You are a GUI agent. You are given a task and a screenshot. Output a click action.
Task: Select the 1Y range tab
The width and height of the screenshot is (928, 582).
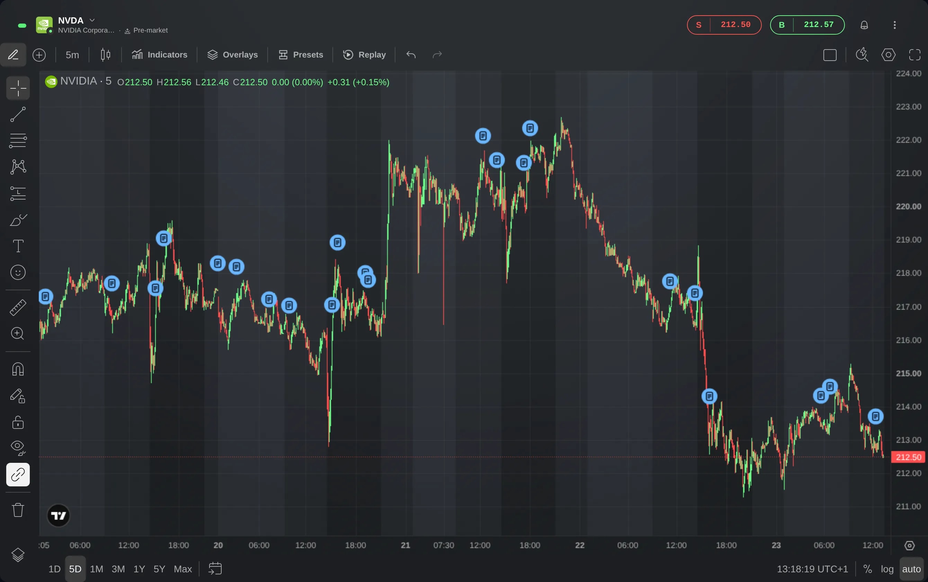139,569
